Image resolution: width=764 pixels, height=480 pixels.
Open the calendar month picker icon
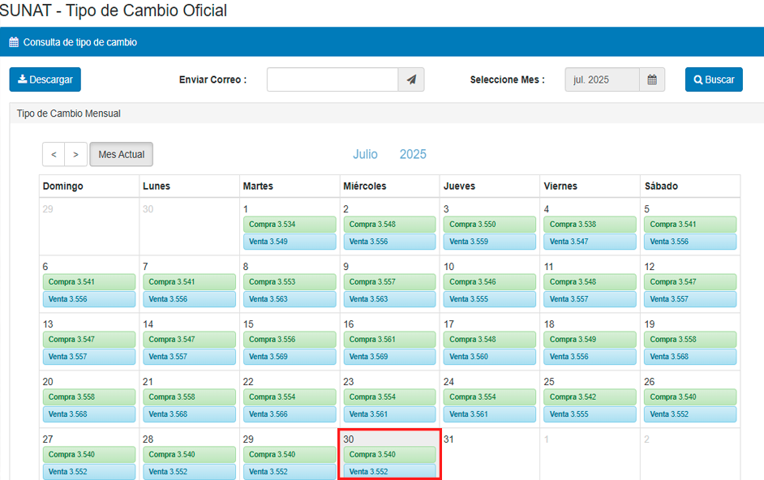tap(652, 79)
